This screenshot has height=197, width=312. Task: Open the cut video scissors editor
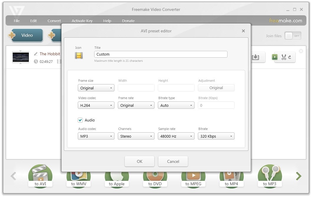point(285,57)
